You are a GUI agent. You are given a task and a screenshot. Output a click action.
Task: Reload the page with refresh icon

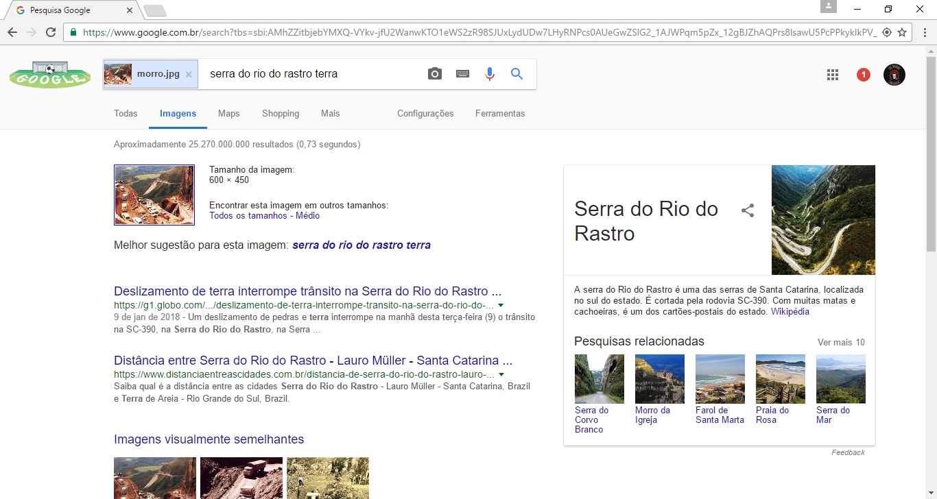click(x=51, y=32)
